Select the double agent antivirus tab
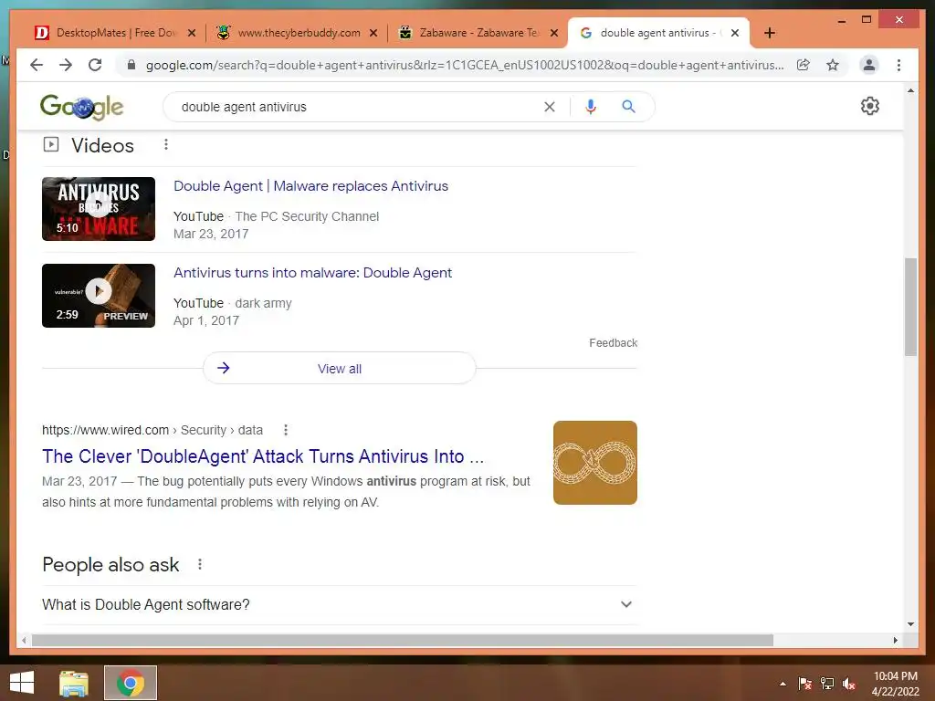 659,33
